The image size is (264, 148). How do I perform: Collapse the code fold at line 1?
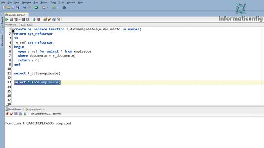point(13,29)
